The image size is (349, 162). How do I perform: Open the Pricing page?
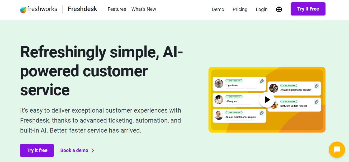[240, 9]
